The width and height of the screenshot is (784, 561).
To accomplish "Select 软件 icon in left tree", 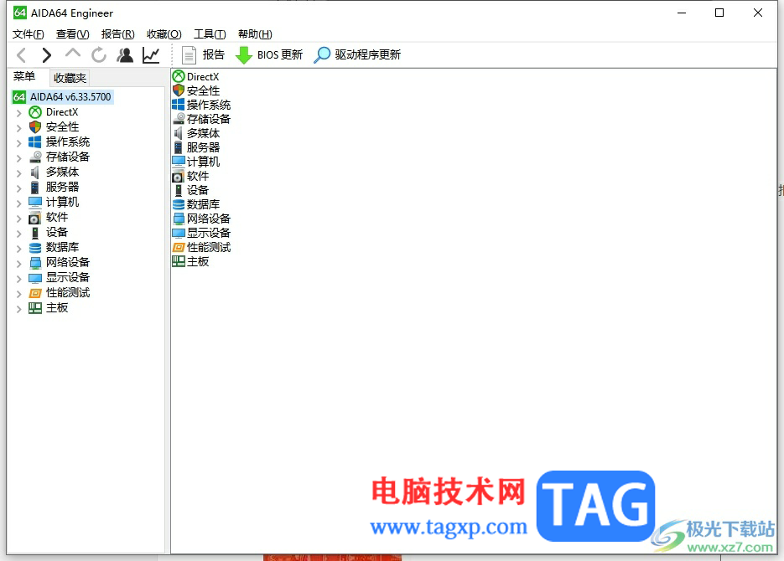I will pyautogui.click(x=34, y=218).
